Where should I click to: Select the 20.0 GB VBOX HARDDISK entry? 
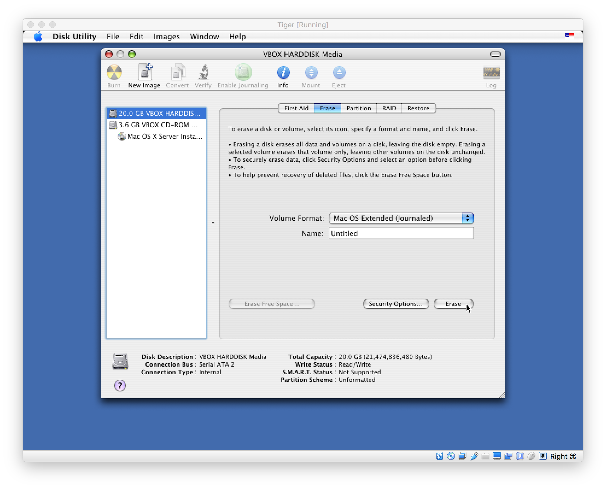(x=156, y=113)
